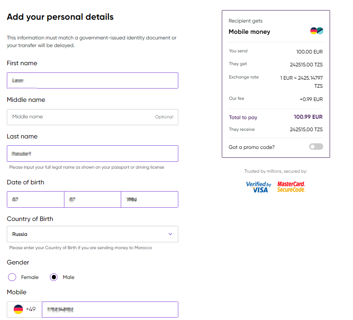
Task: Click the Verified by Visa logo
Action: (x=258, y=187)
